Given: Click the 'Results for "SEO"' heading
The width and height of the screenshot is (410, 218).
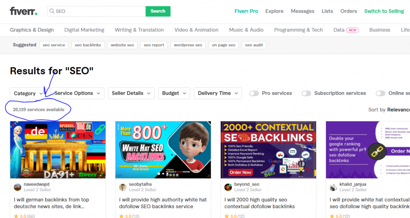Looking at the screenshot, I should pos(52,71).
